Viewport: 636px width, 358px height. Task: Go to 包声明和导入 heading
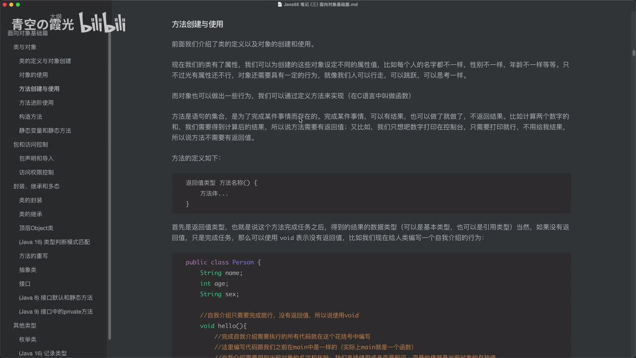point(36,159)
